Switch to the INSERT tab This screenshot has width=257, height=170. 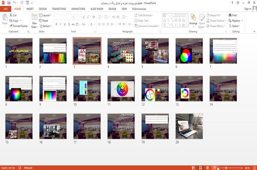(x=30, y=9)
